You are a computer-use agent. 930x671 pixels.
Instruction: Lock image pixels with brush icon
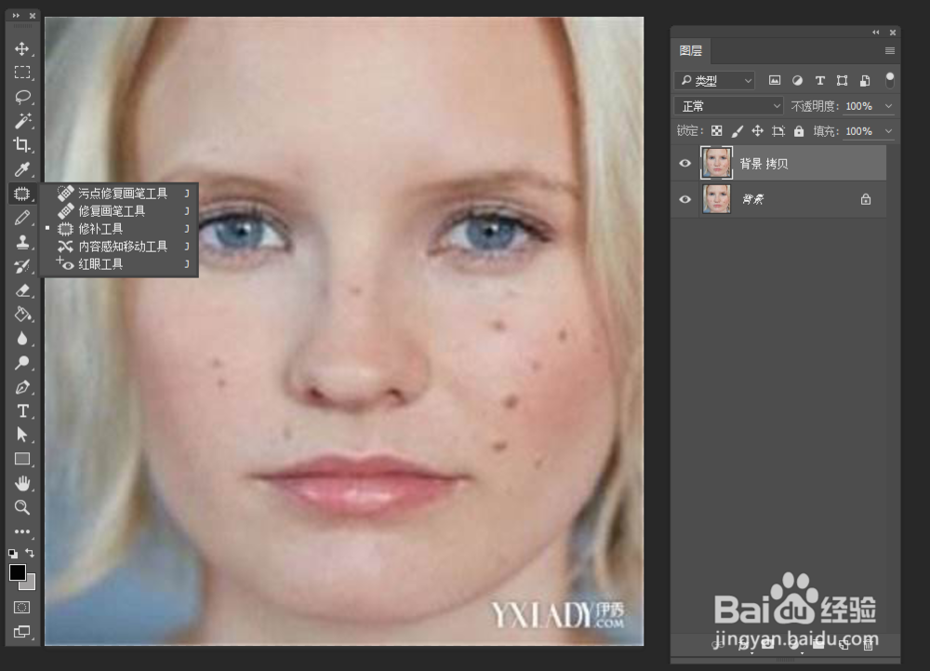pyautogui.click(x=737, y=131)
